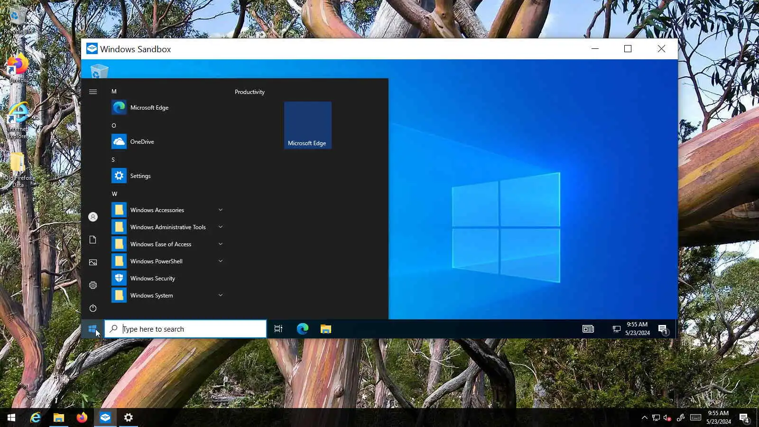Click the sandbox Start button

click(93, 329)
